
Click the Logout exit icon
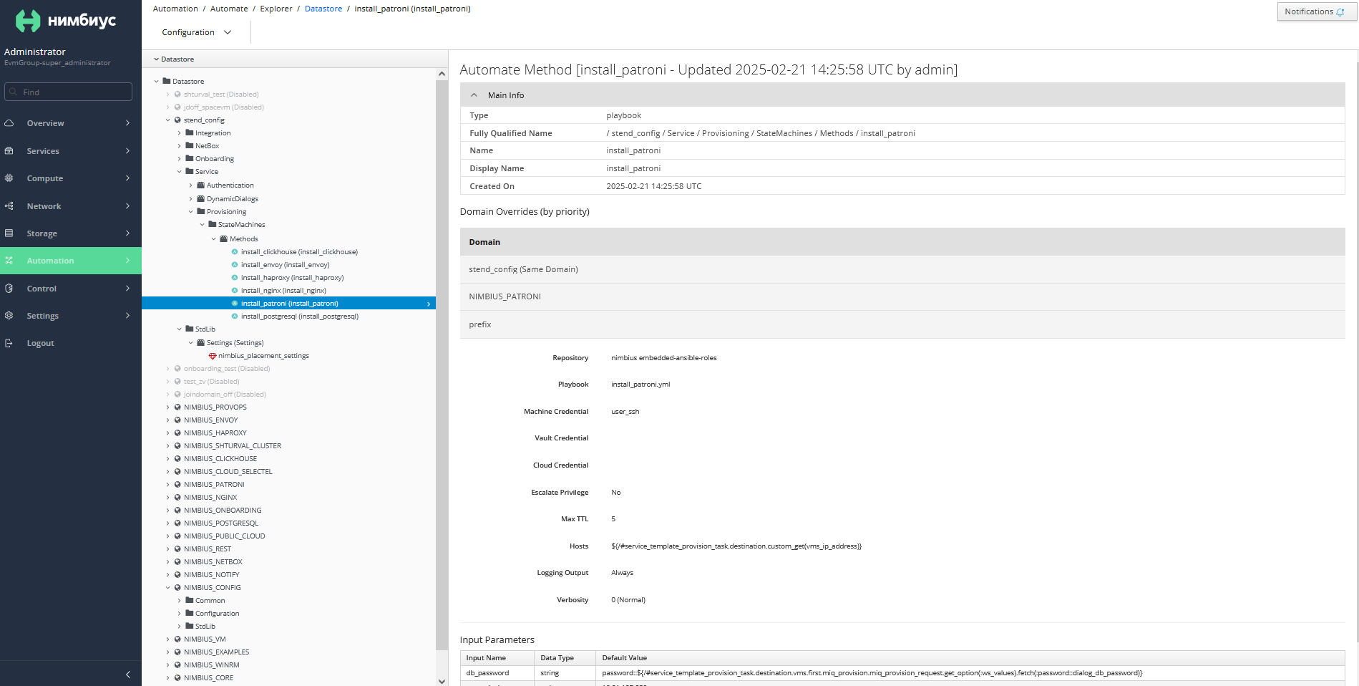(9, 343)
